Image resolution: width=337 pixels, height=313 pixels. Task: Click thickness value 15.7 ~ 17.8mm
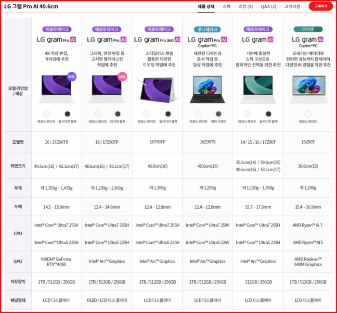pos(258,207)
